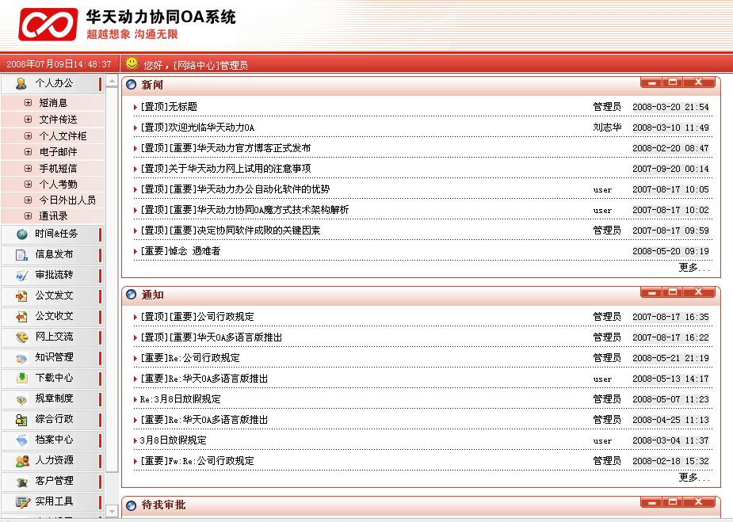Expand the 短消息 tree item
The width and height of the screenshot is (733, 522).
pos(29,102)
